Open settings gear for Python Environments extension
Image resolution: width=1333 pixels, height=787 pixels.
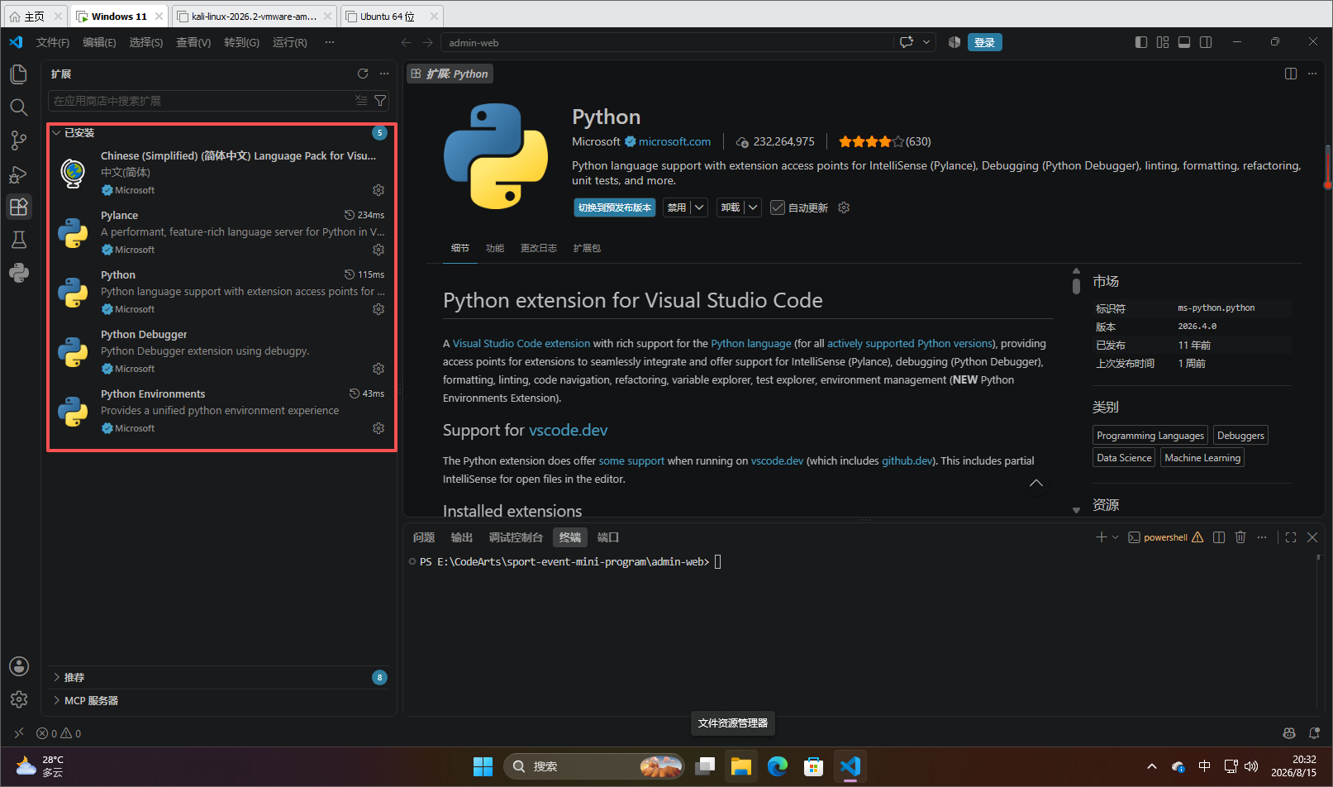378,428
